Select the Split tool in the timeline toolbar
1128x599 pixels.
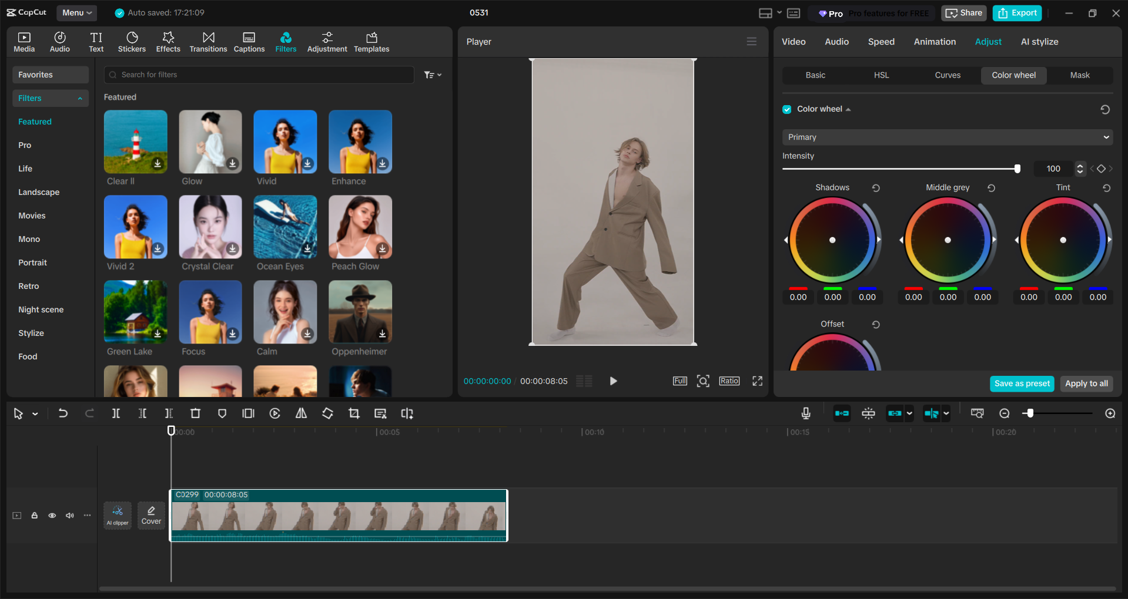click(116, 413)
